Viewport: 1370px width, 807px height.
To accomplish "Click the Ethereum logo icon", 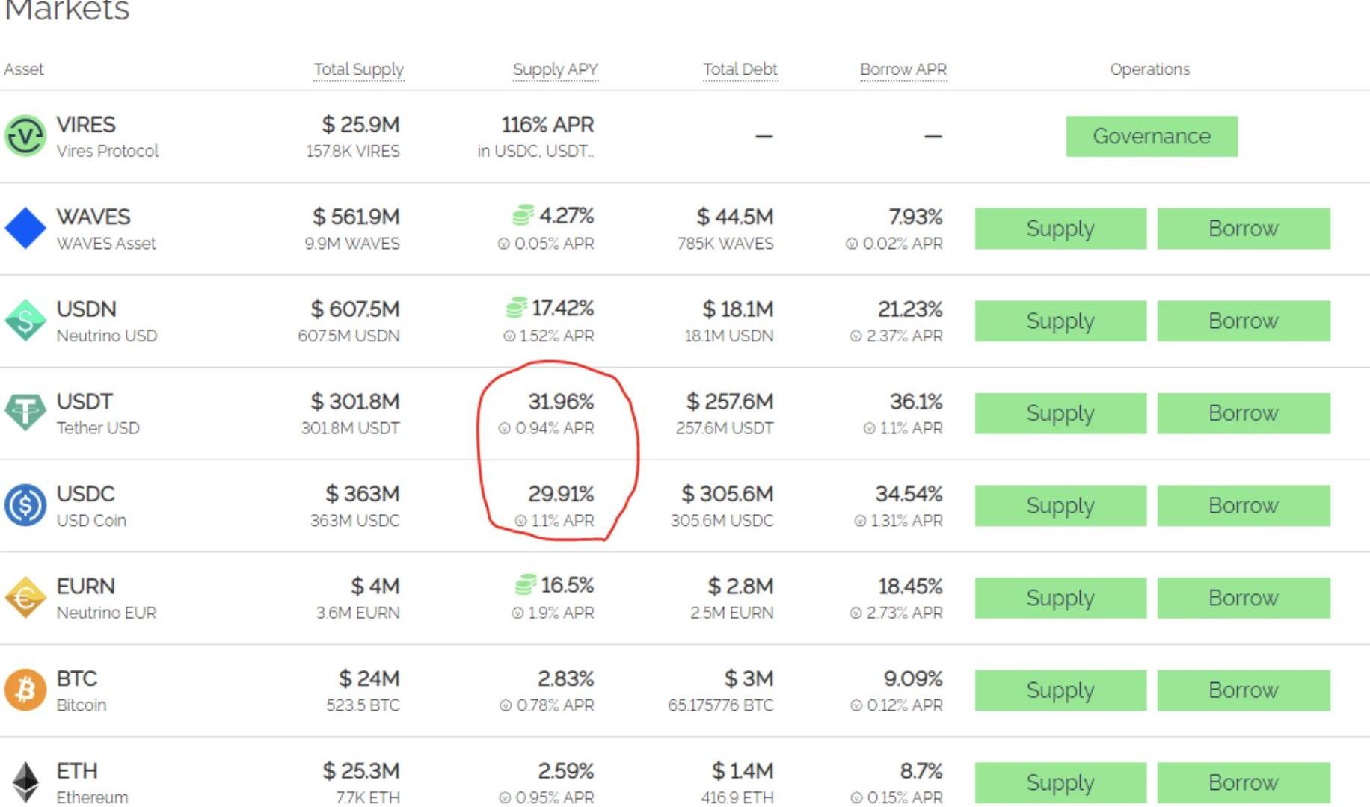I will tap(26, 782).
